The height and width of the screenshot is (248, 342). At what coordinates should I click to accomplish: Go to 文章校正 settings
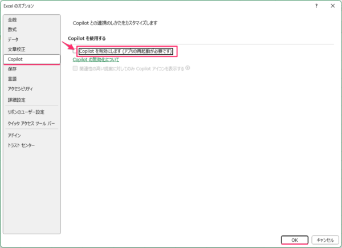pyautogui.click(x=17, y=49)
